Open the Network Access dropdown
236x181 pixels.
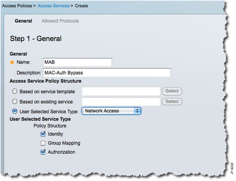[x=111, y=111]
